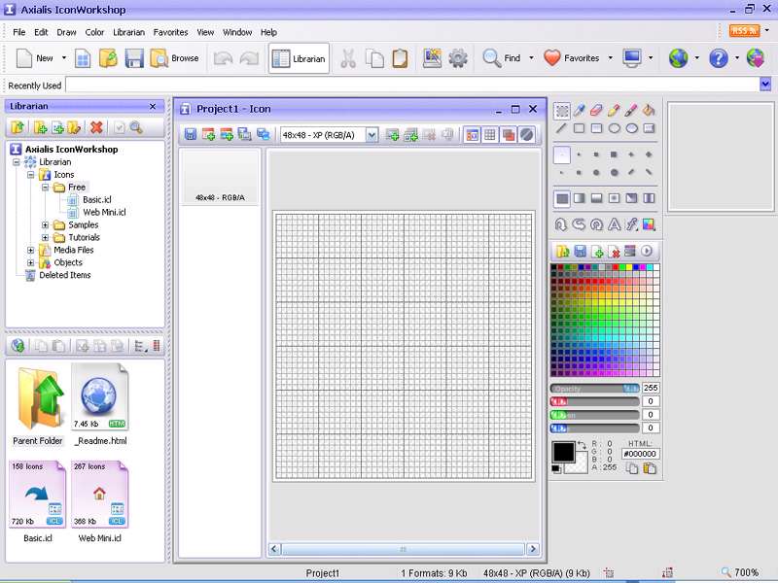Open the Favorites dropdown arrow
778x583 pixels.
[611, 58]
